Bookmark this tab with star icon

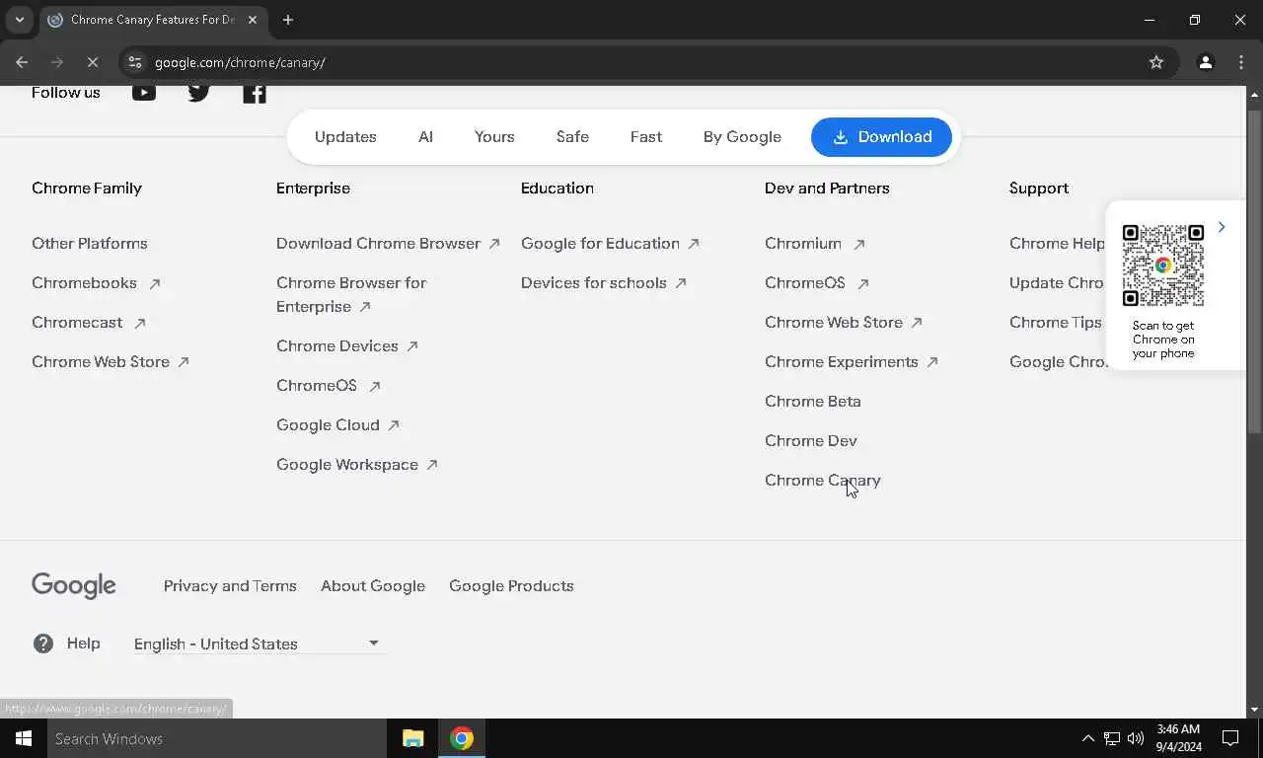pyautogui.click(x=1156, y=62)
